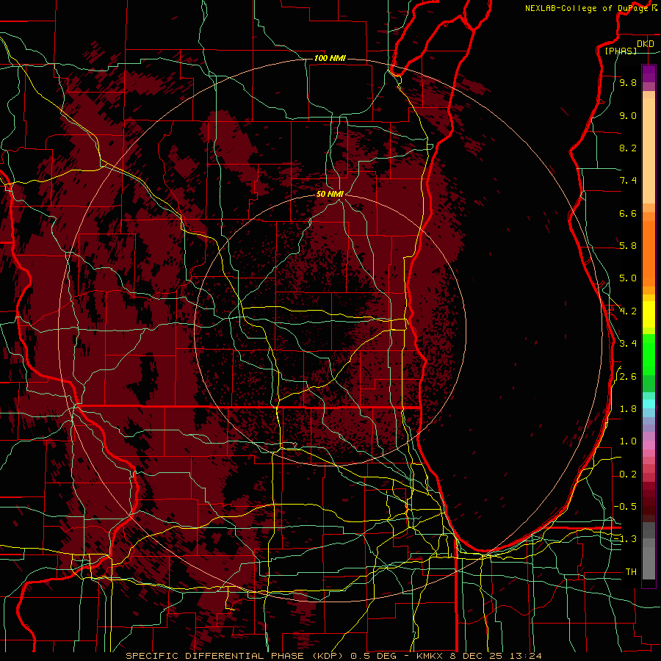The height and width of the screenshot is (661, 661).
Task: Click the 0.2 value on the scale
Action: click(x=628, y=474)
